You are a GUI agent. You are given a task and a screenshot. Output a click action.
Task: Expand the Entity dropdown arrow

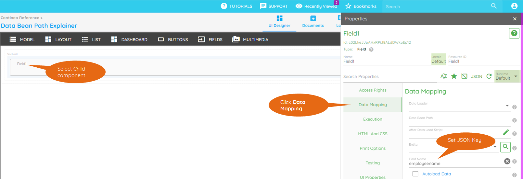pyautogui.click(x=495, y=147)
